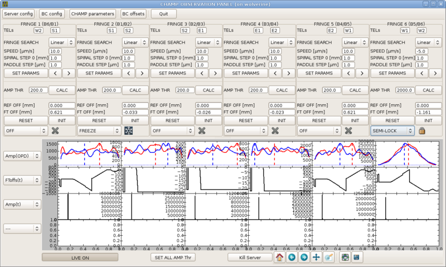Click the back arrow in plot toolbar
The width and height of the screenshot is (446, 267).
tap(292, 258)
